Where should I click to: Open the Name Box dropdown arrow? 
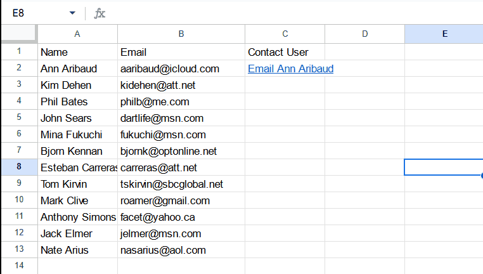[x=72, y=13]
